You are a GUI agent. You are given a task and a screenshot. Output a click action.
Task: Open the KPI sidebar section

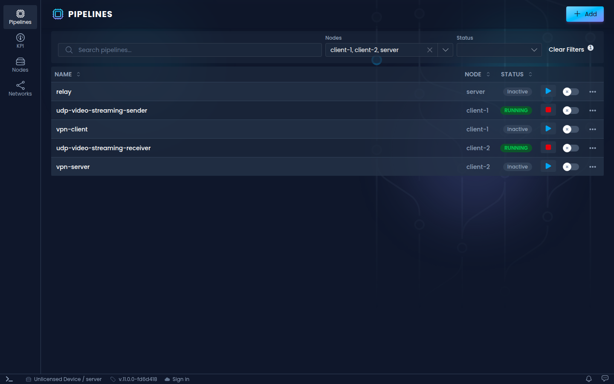pos(20,41)
